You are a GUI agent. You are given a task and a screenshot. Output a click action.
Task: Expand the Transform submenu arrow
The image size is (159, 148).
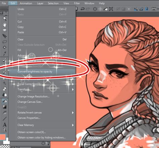click(73, 89)
